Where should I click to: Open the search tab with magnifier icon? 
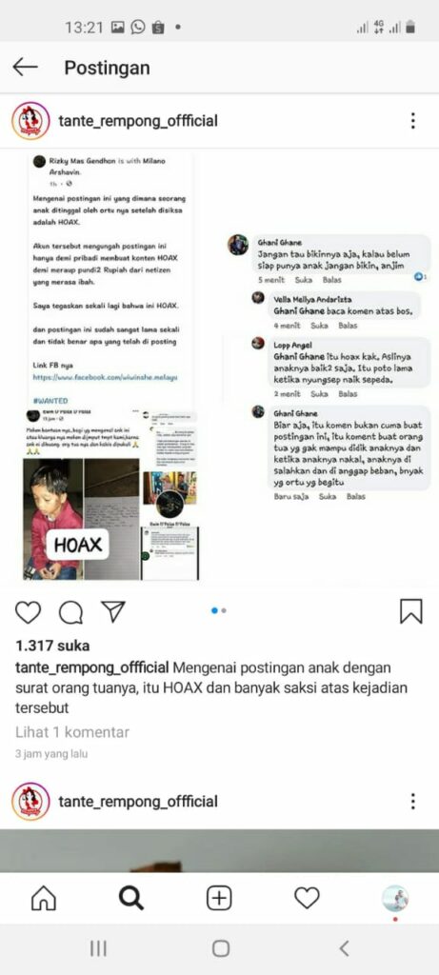click(131, 898)
